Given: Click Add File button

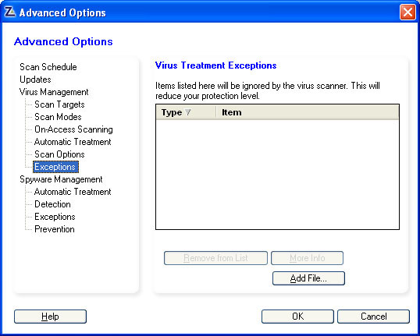Looking at the screenshot, I should tap(308, 278).
